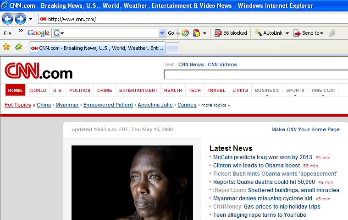Click the Myanmar hot topic link
The image size is (348, 220).
[67, 105]
